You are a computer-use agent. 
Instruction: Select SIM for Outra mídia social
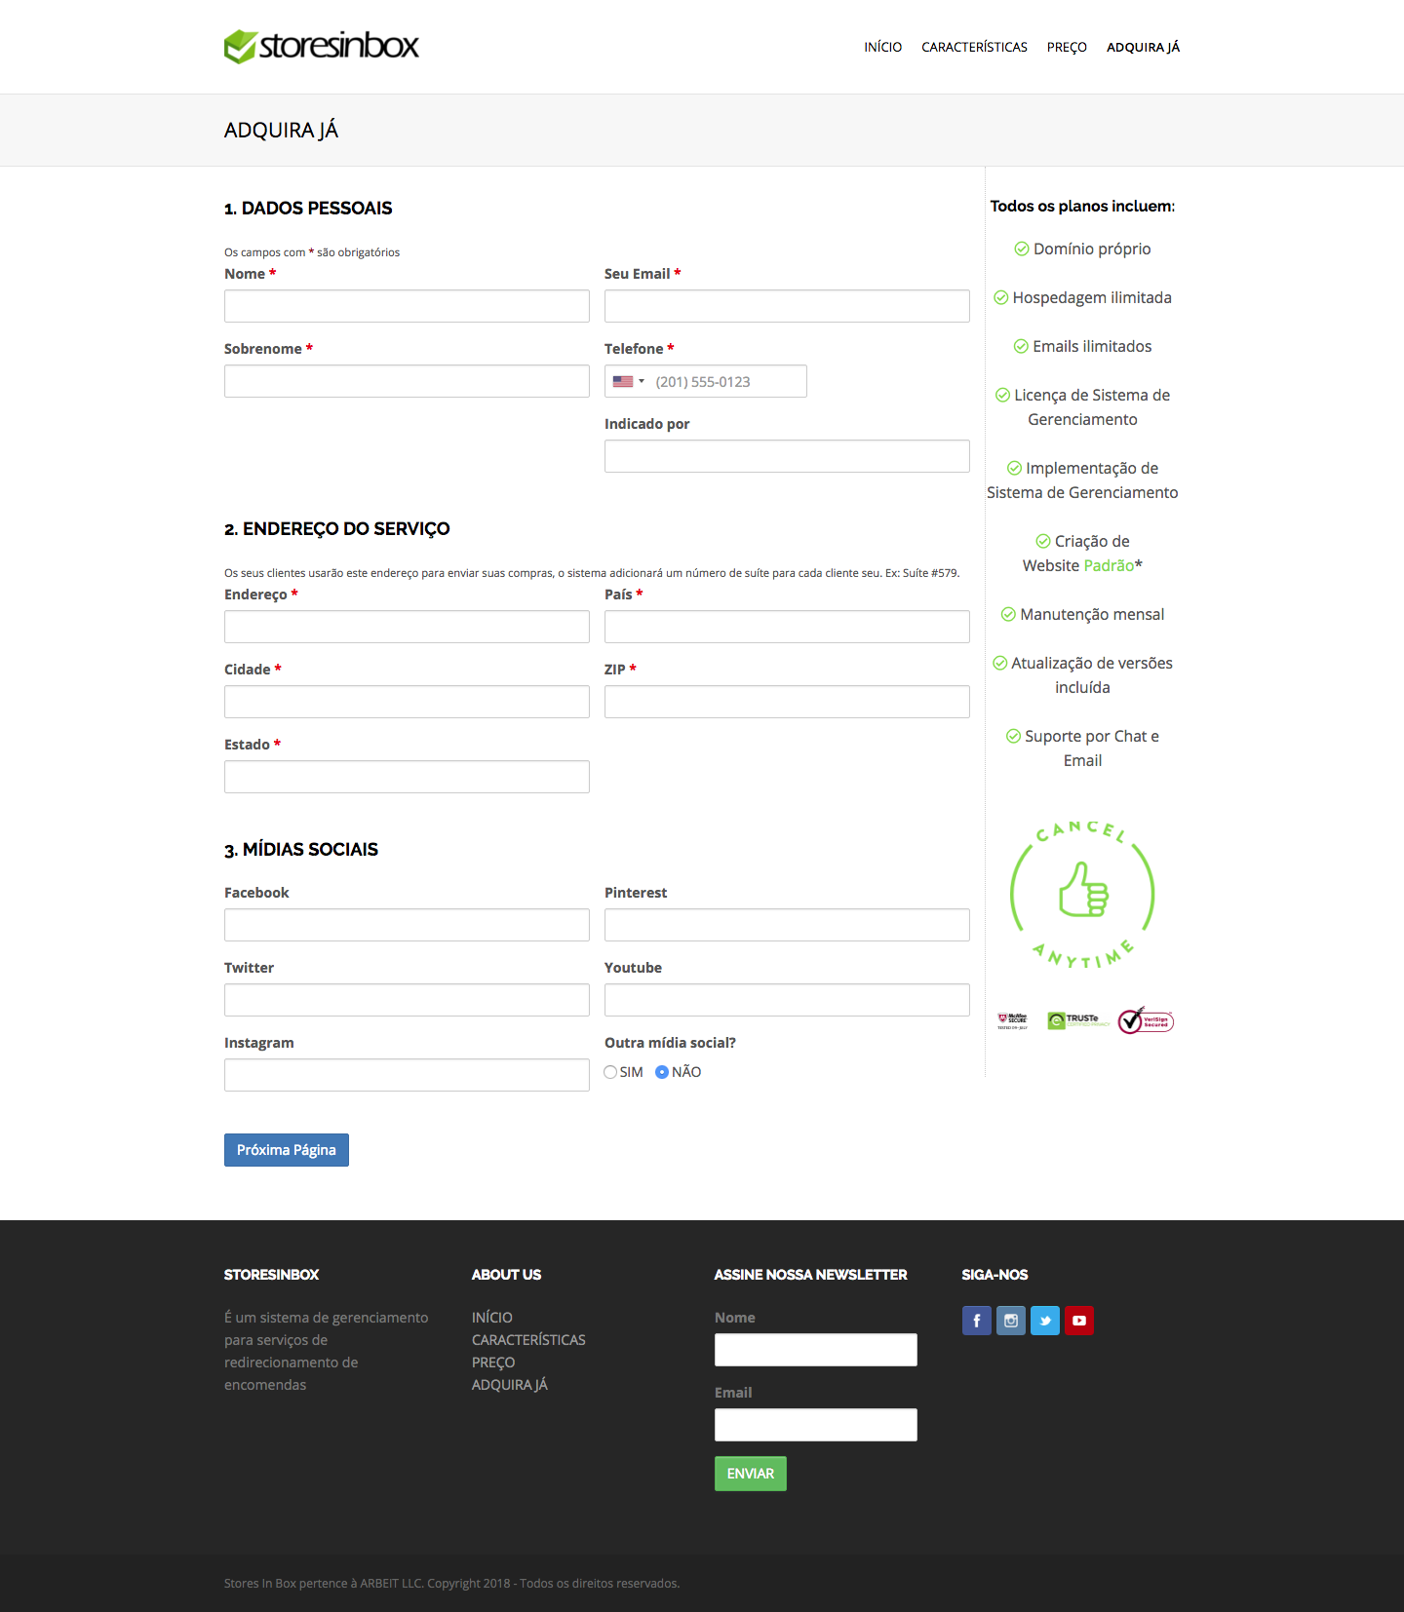pos(610,1072)
